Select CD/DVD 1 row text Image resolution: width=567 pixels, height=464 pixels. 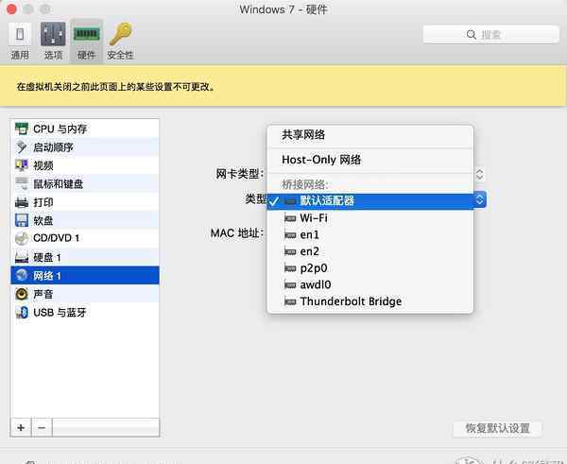click(x=56, y=238)
